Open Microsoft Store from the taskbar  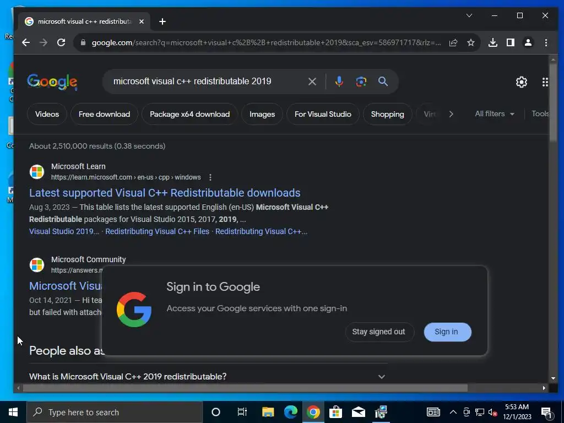click(335, 412)
